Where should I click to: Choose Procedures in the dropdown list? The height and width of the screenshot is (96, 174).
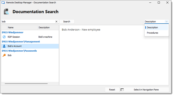(157, 33)
